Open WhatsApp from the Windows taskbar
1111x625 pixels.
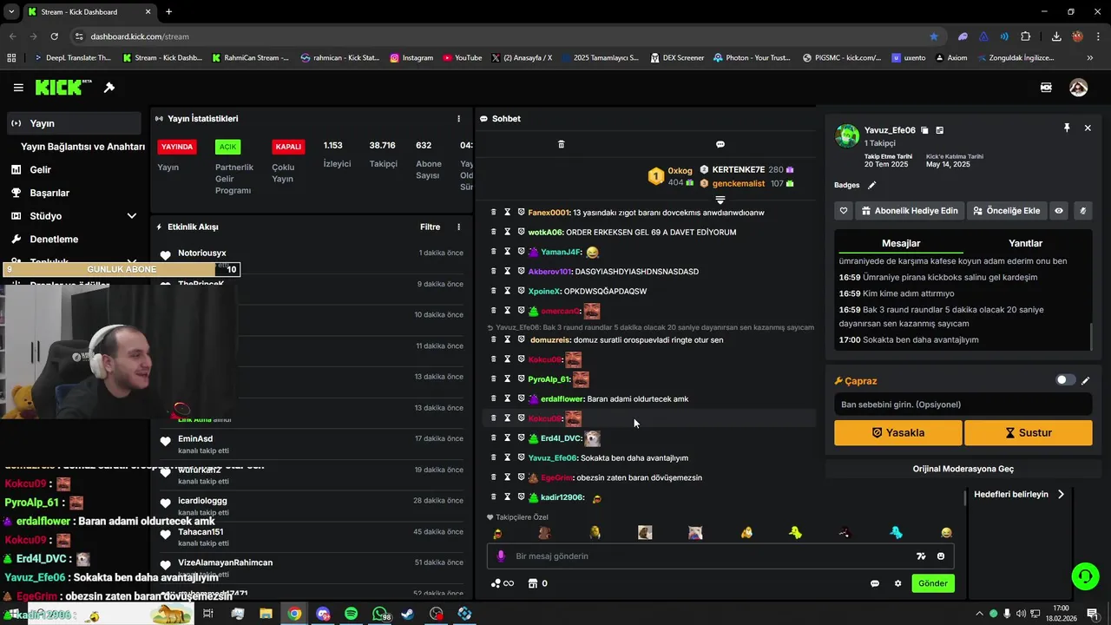tap(380, 614)
